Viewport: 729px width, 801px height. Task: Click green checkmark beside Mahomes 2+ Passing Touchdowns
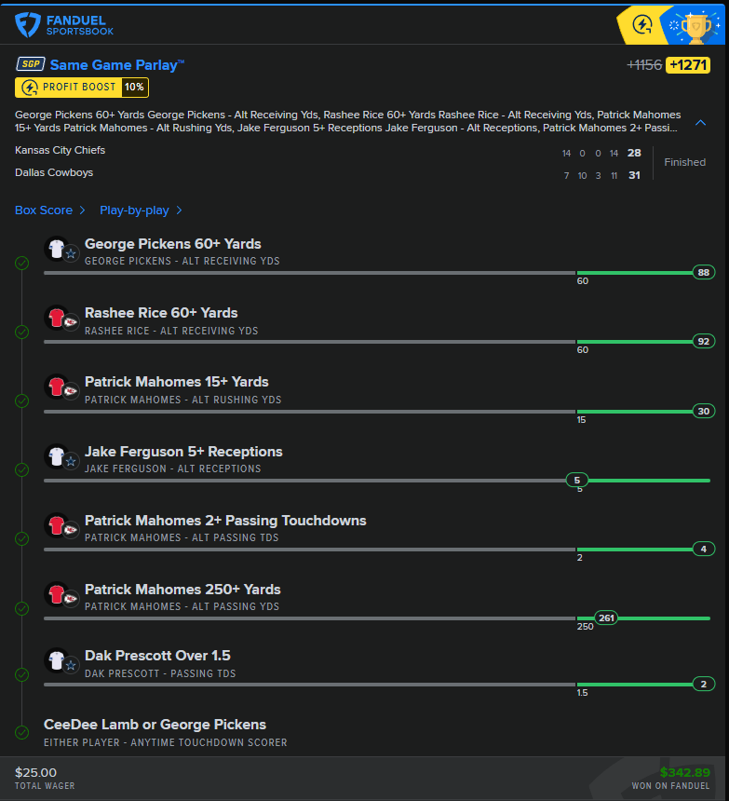coord(21,539)
